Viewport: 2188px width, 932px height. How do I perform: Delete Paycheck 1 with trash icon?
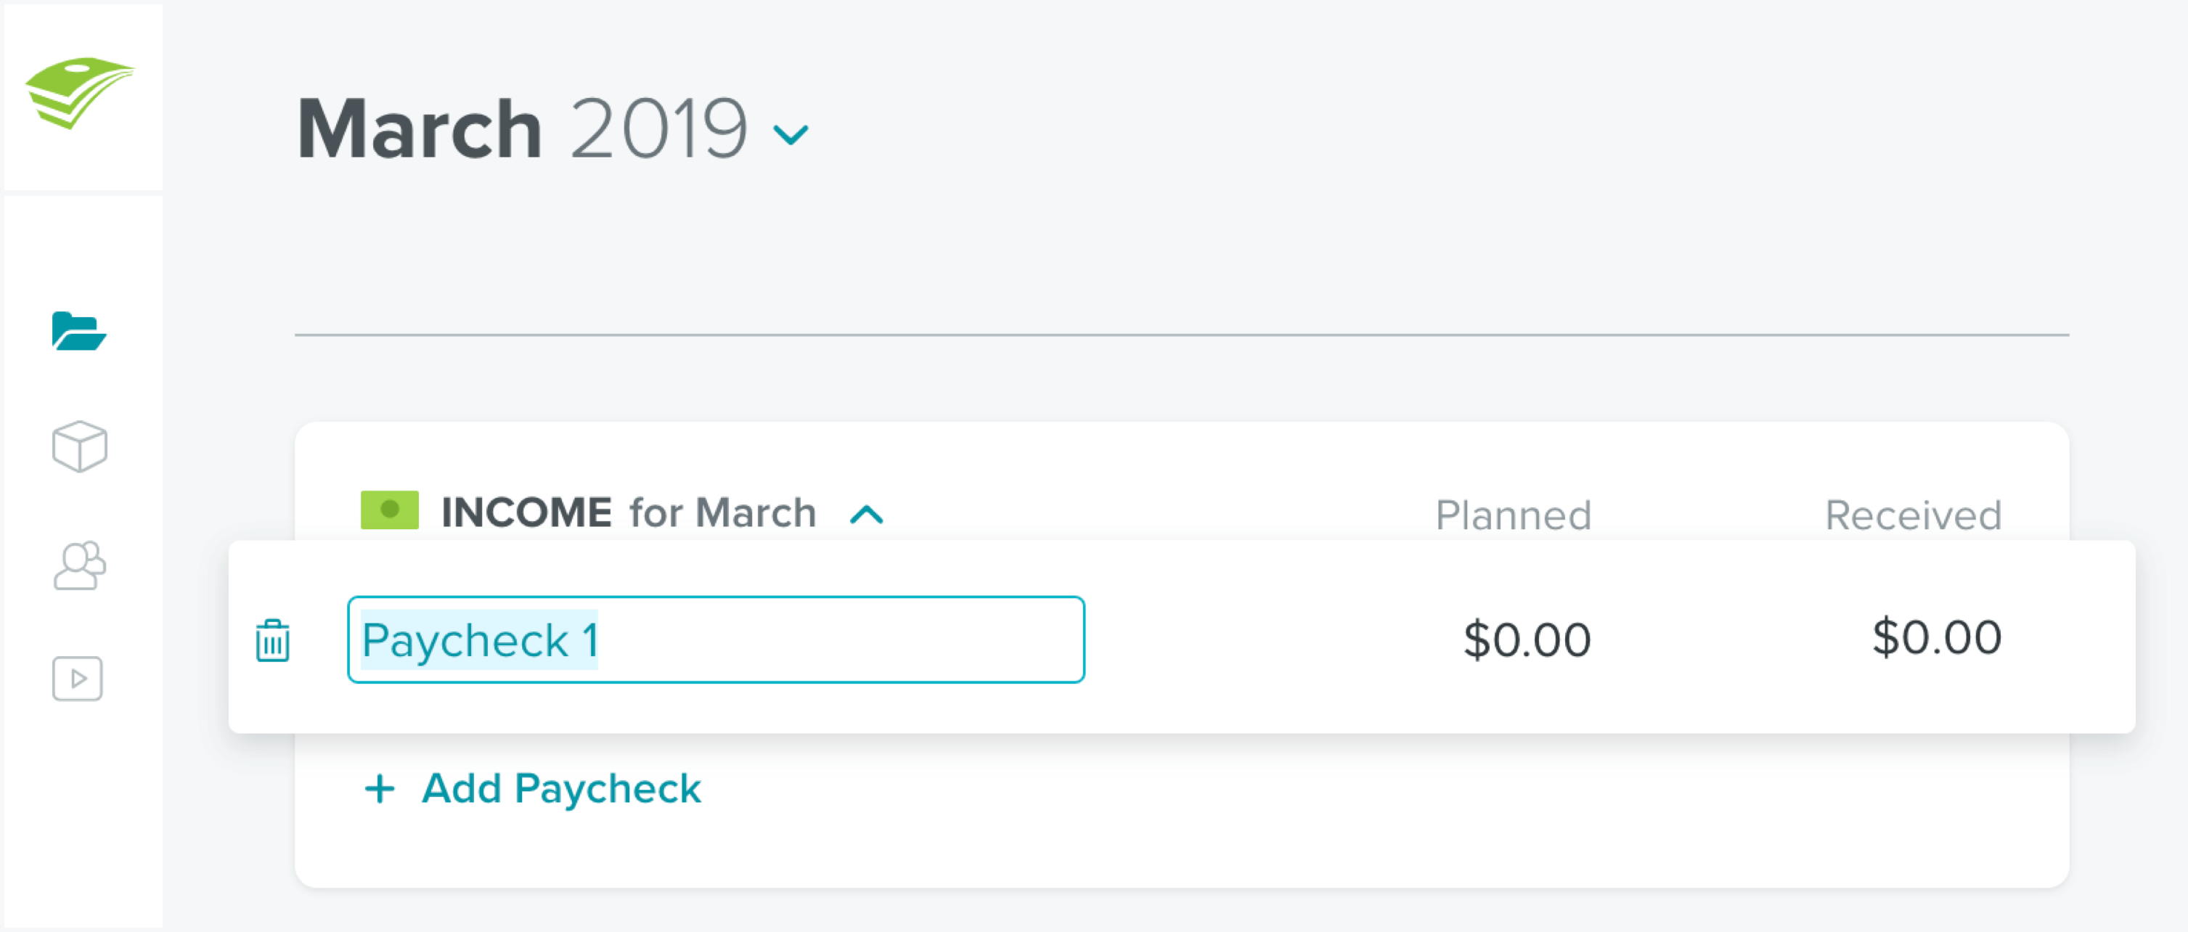point(273,641)
